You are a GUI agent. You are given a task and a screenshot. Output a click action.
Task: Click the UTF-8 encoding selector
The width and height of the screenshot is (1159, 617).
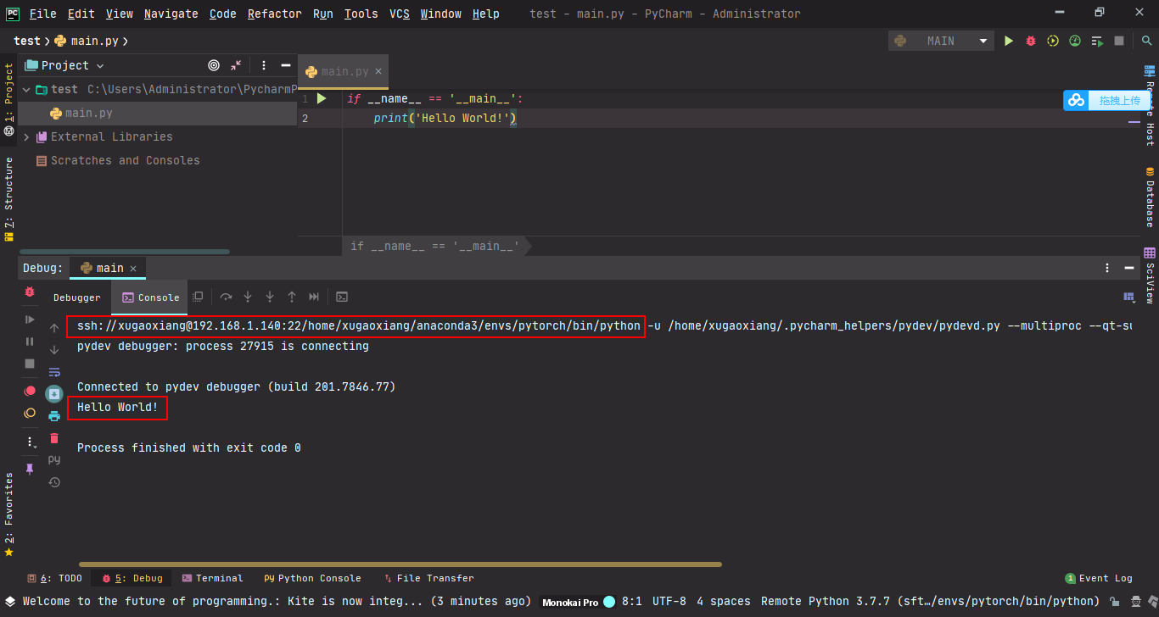(669, 602)
